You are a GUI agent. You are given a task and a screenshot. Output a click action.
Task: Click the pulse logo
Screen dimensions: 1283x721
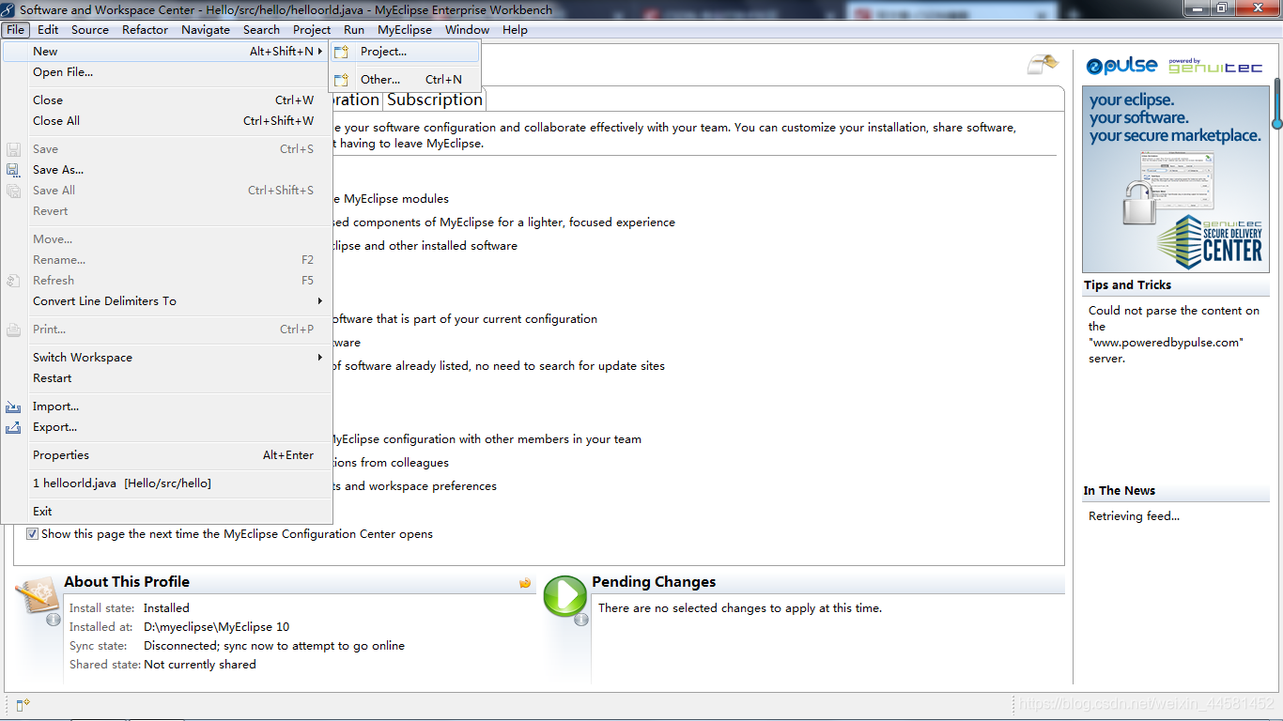[x=1121, y=66]
